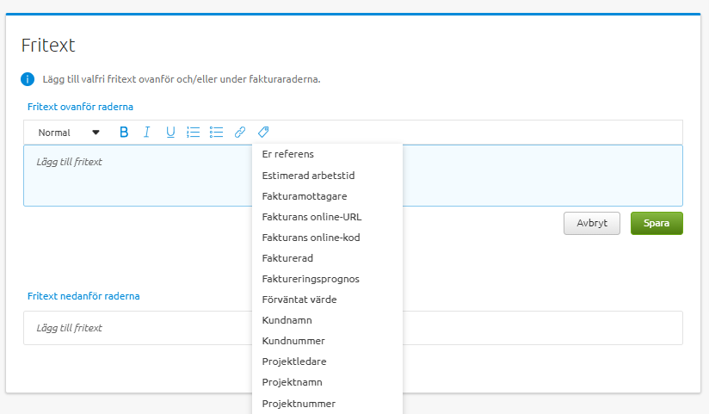Choose 'Er referens' from the tag list
This screenshot has width=709, height=414.
[x=288, y=155]
